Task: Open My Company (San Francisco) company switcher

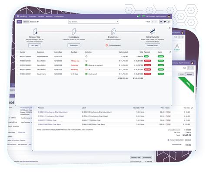Action: coord(156,16)
